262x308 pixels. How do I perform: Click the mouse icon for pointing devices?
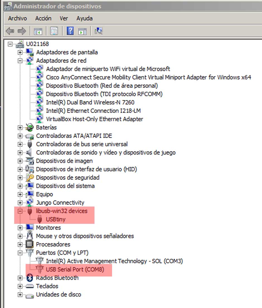30,236
